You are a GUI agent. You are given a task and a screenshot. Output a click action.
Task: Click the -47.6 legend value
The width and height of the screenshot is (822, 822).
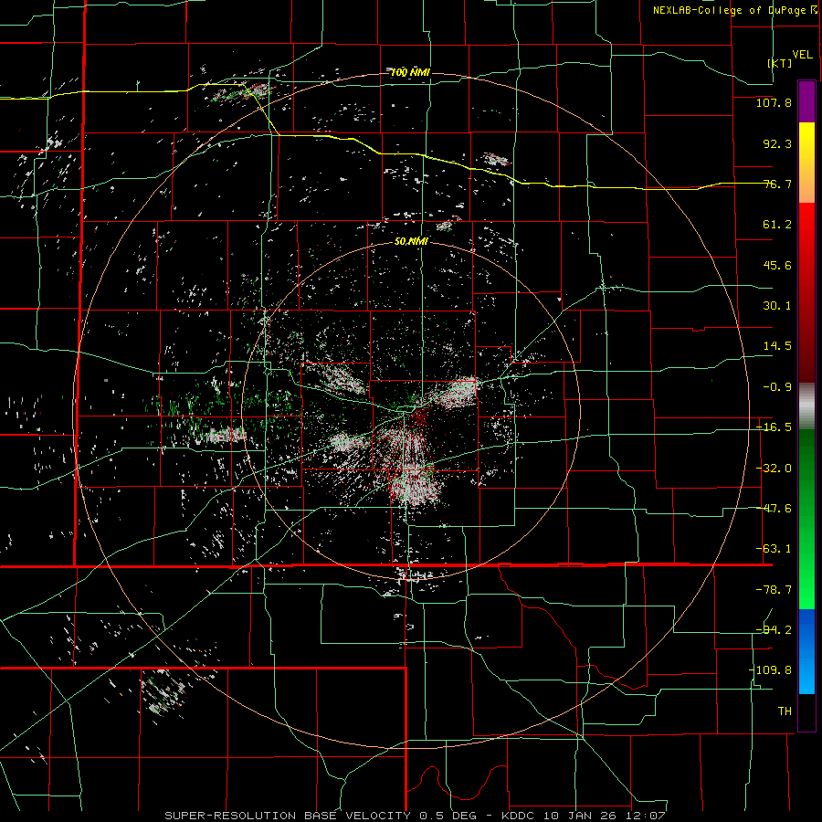click(774, 509)
